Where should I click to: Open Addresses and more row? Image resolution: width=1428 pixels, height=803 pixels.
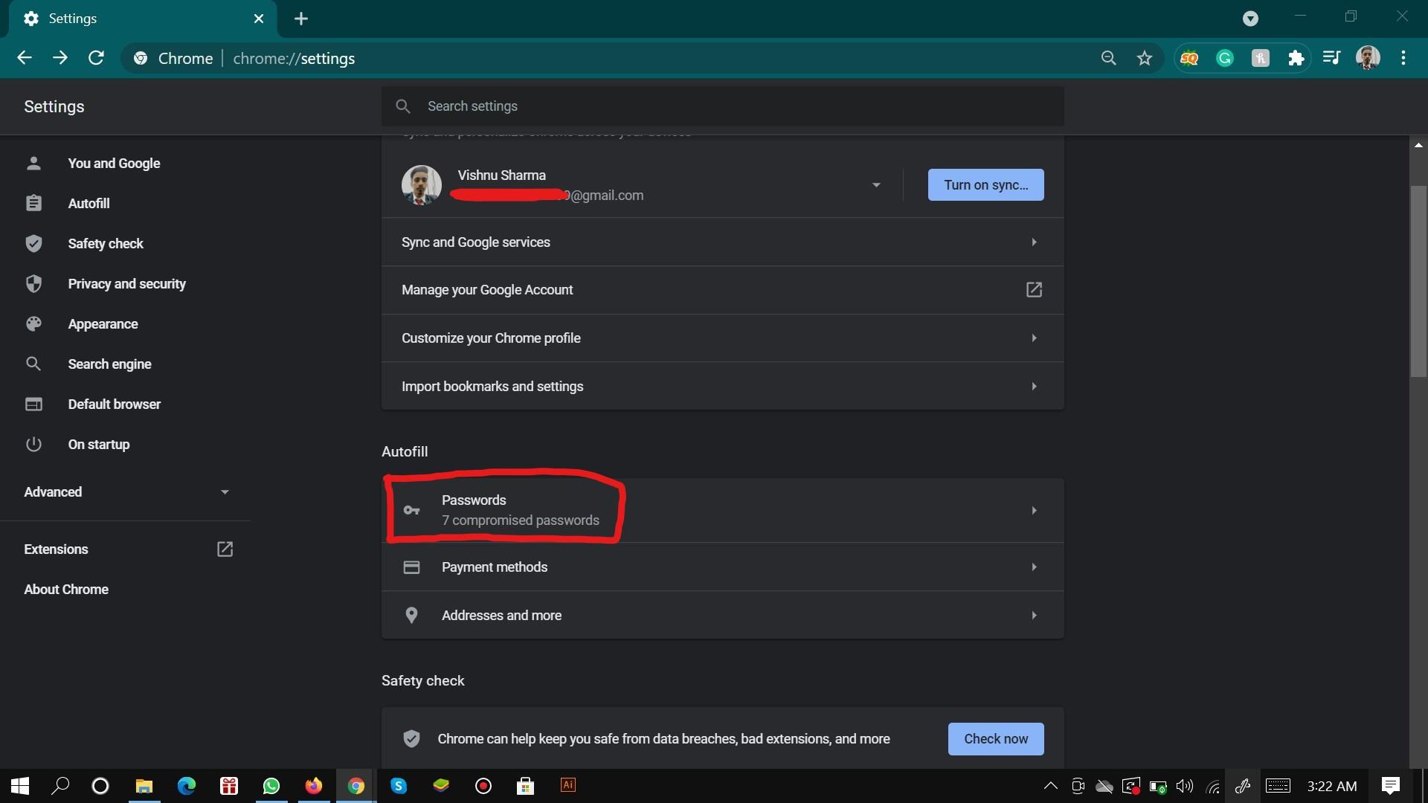click(722, 616)
